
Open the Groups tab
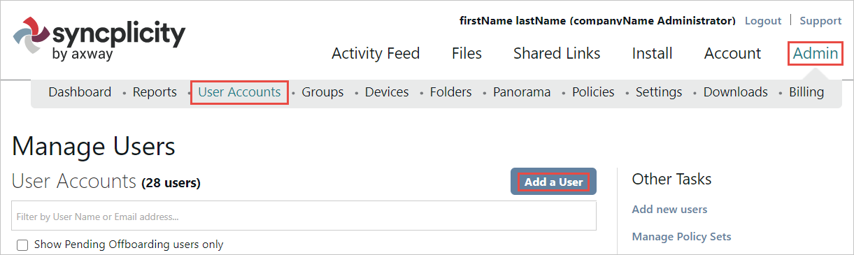[322, 92]
